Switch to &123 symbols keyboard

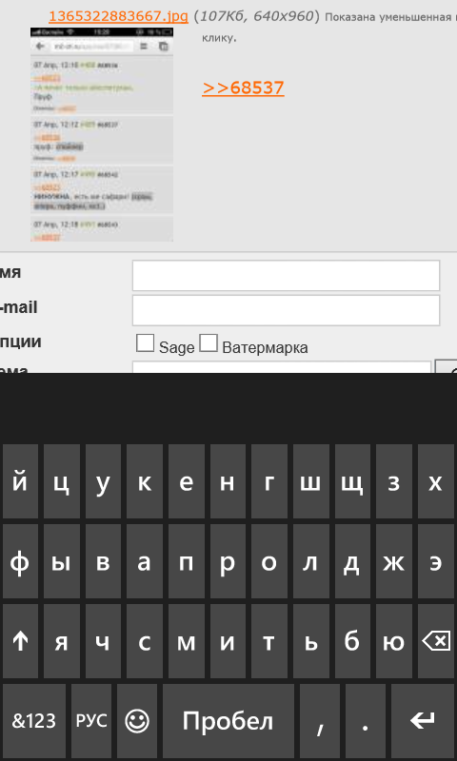[x=34, y=721]
